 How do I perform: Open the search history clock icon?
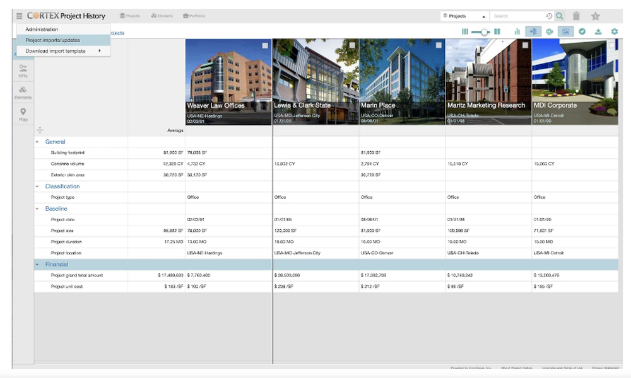549,16
